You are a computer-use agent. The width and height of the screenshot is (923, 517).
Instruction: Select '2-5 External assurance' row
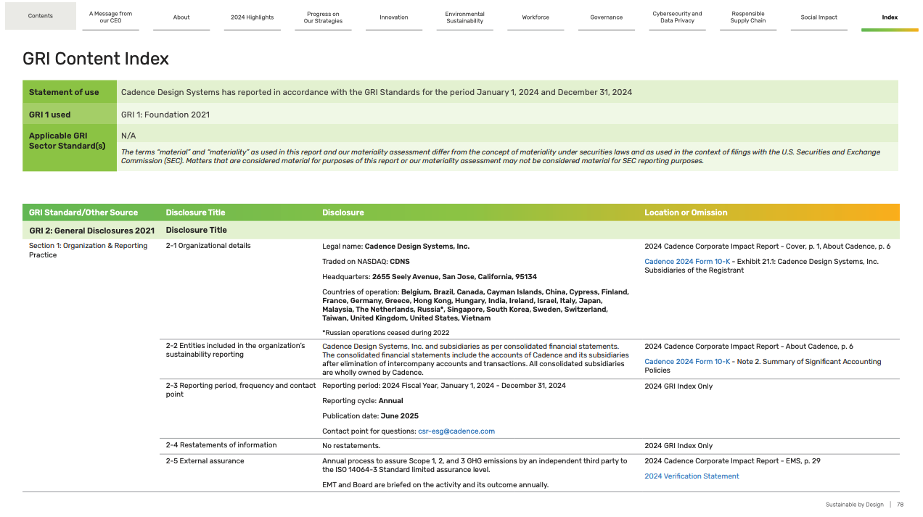point(205,461)
